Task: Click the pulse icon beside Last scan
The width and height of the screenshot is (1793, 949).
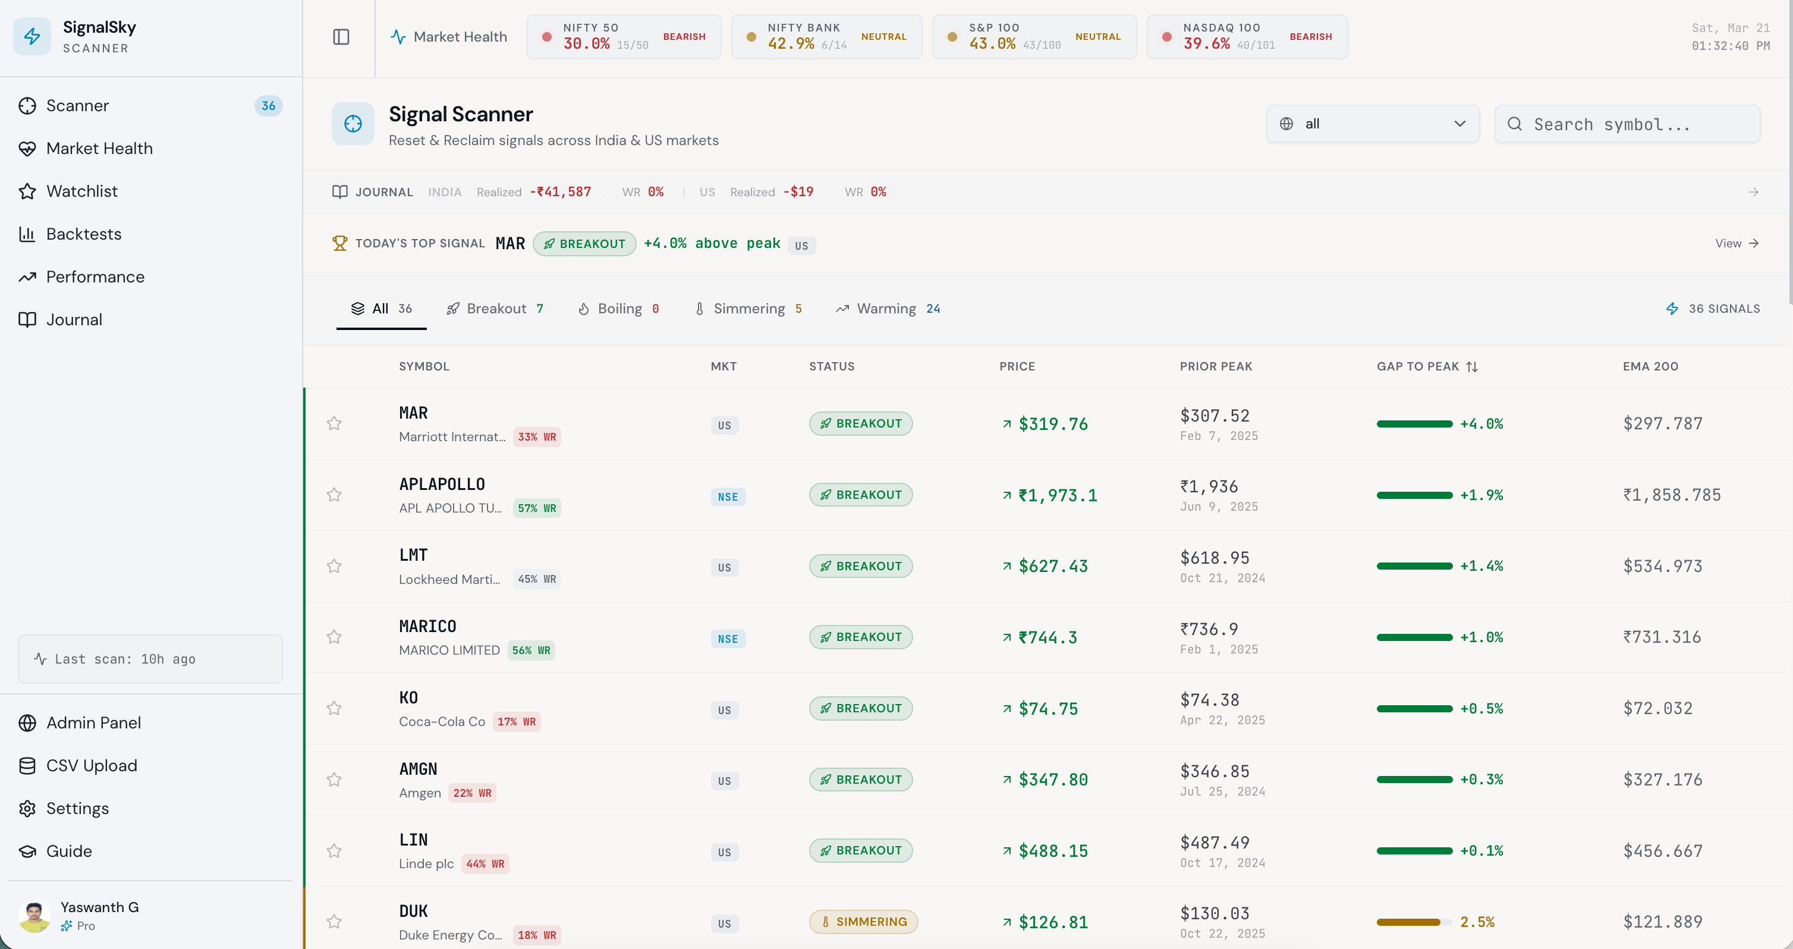Action: coord(40,659)
